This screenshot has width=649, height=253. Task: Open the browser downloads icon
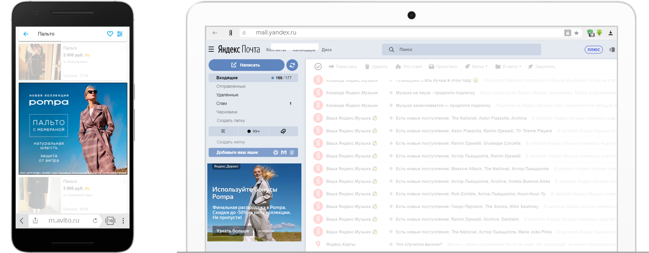(x=610, y=33)
